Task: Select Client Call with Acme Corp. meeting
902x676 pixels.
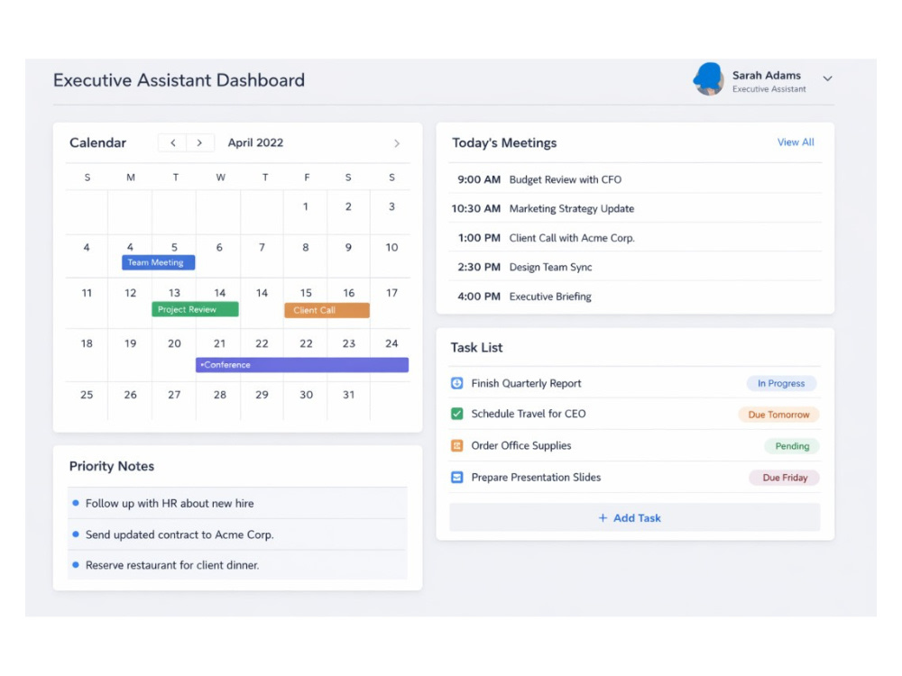Action: click(x=635, y=238)
